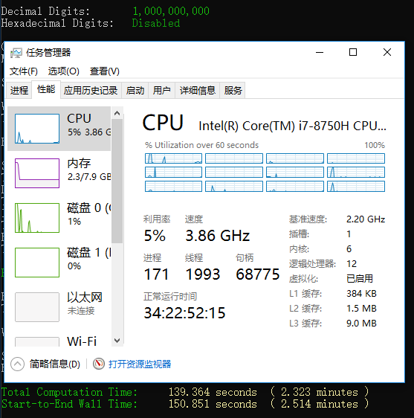Click the green 磁盘 0 mini graph
414x418 pixels.
pos(37,218)
